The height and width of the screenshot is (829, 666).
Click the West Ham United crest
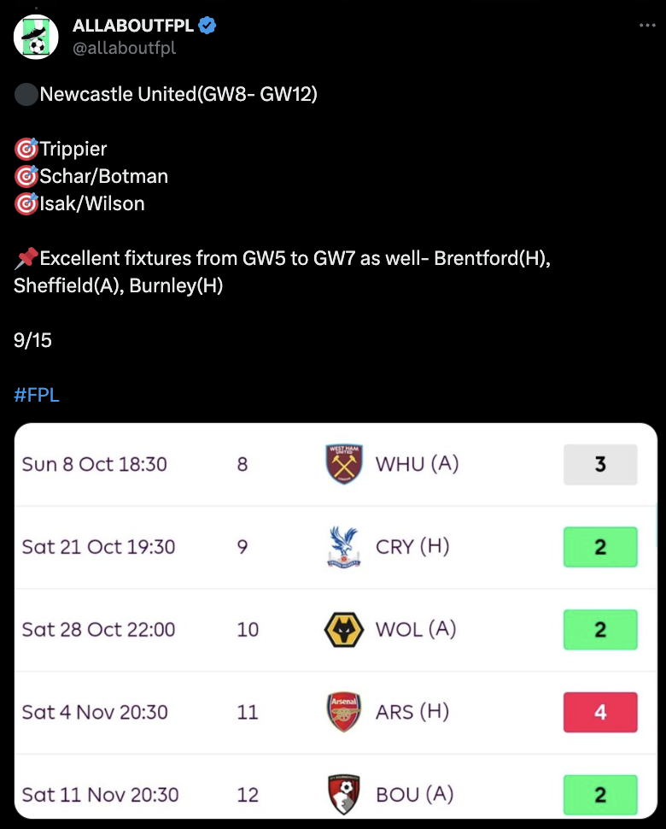tap(344, 464)
